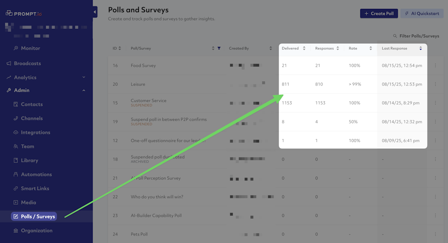
Task: Go to Broadcasts in the sidebar
Action: (27, 63)
